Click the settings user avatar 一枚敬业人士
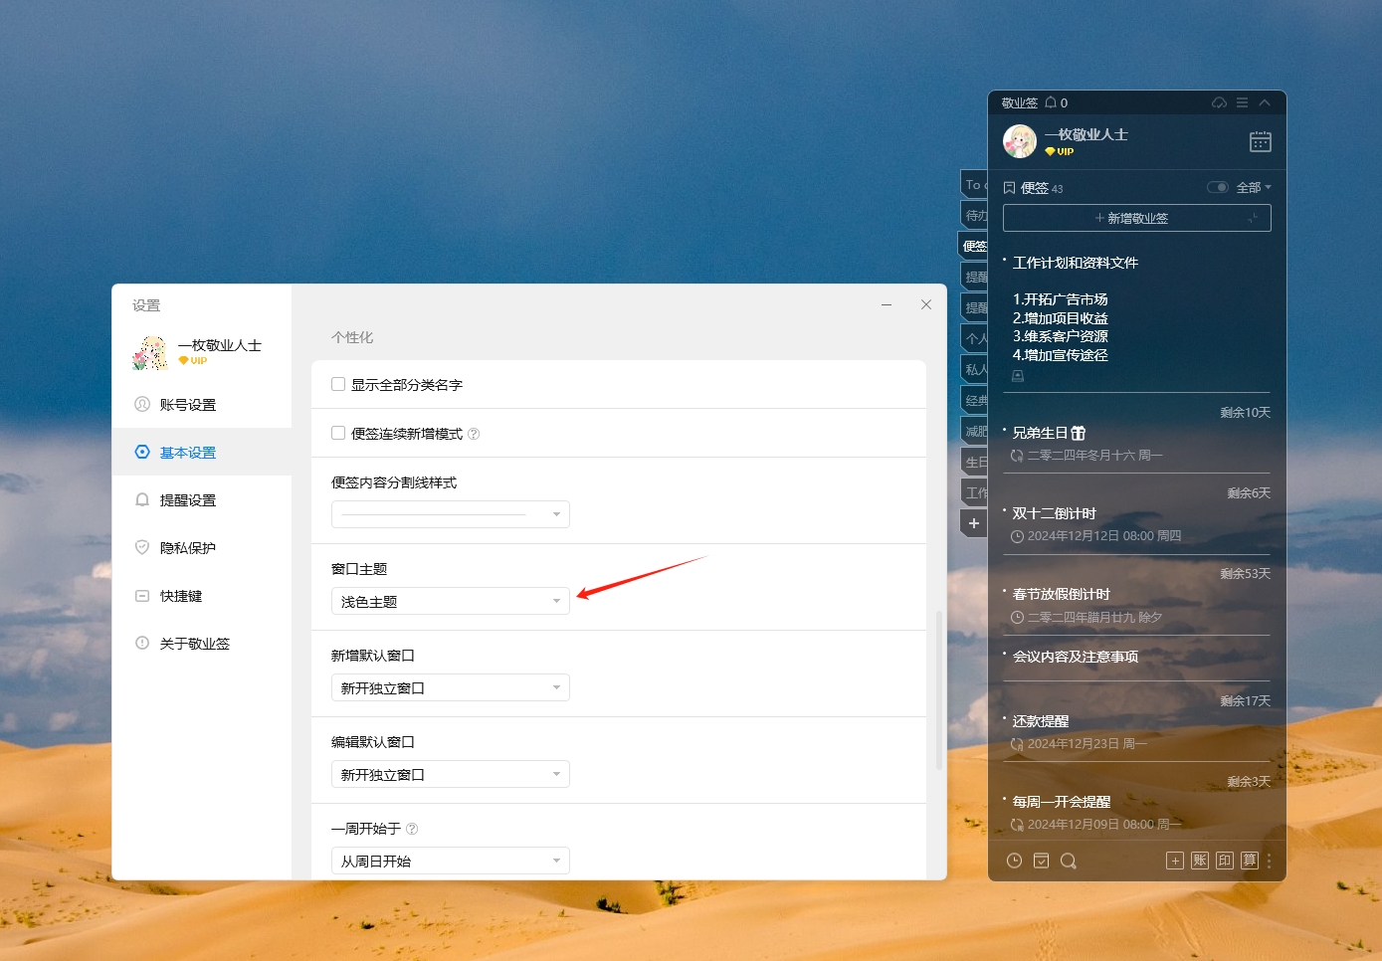 (x=150, y=352)
